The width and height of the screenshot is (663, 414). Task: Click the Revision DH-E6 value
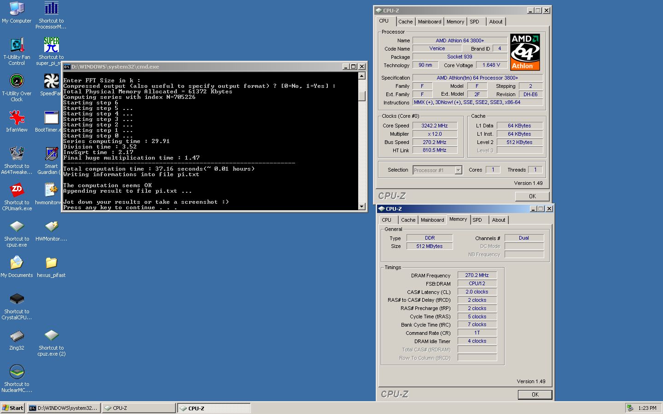click(x=530, y=94)
